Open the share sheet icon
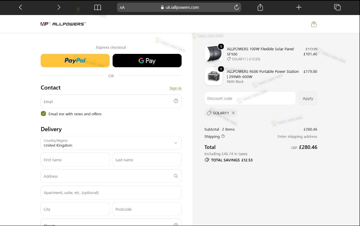 tap(260, 7)
